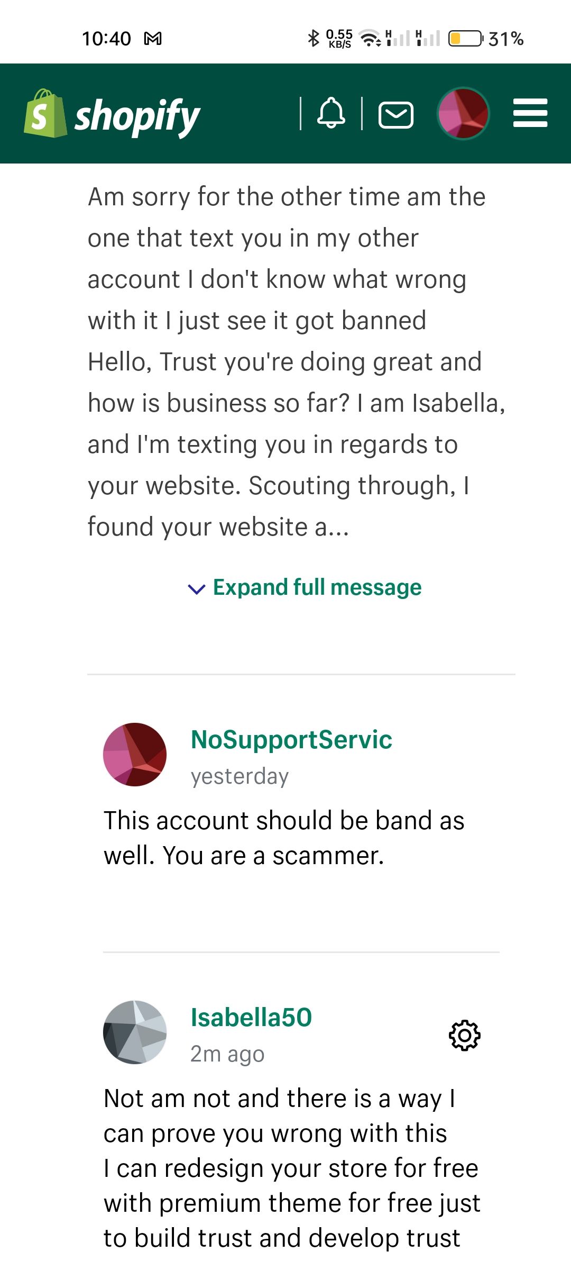Expand the full message text link

pos(317,587)
